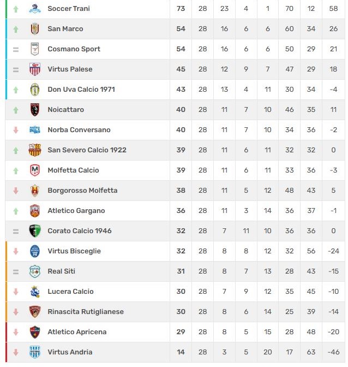348x367 pixels.
Task: Click the Molfetta Calcio logo
Action: click(x=35, y=170)
